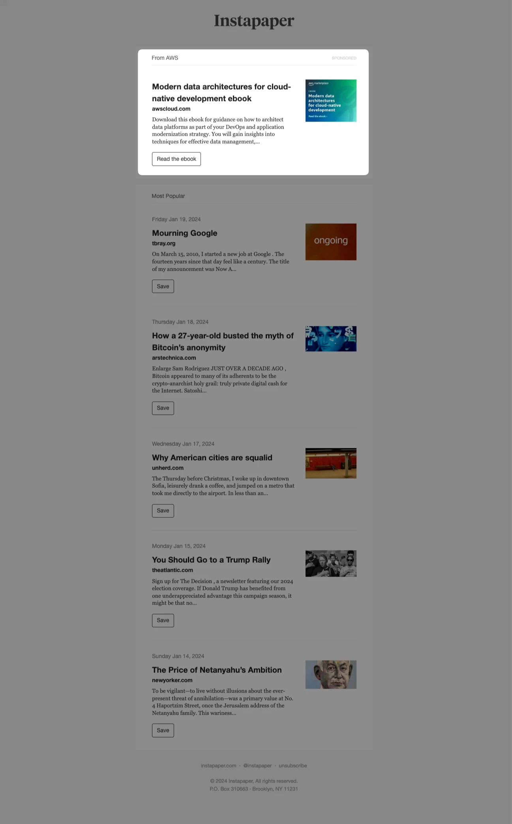Save the Netanyahu's Ambition article

(x=163, y=730)
